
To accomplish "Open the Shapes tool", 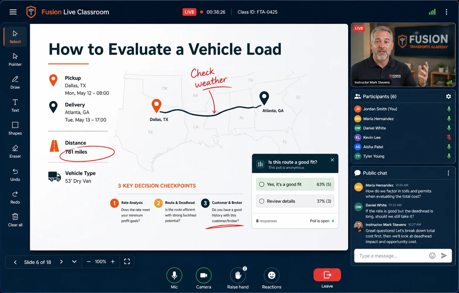I will [x=15, y=129].
